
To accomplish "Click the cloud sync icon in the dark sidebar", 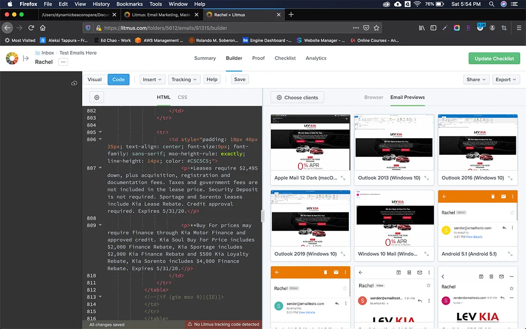I will point(75,83).
